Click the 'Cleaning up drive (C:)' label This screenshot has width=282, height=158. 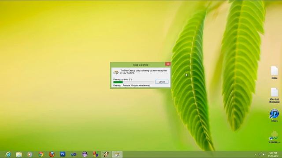pyautogui.click(x=122, y=79)
